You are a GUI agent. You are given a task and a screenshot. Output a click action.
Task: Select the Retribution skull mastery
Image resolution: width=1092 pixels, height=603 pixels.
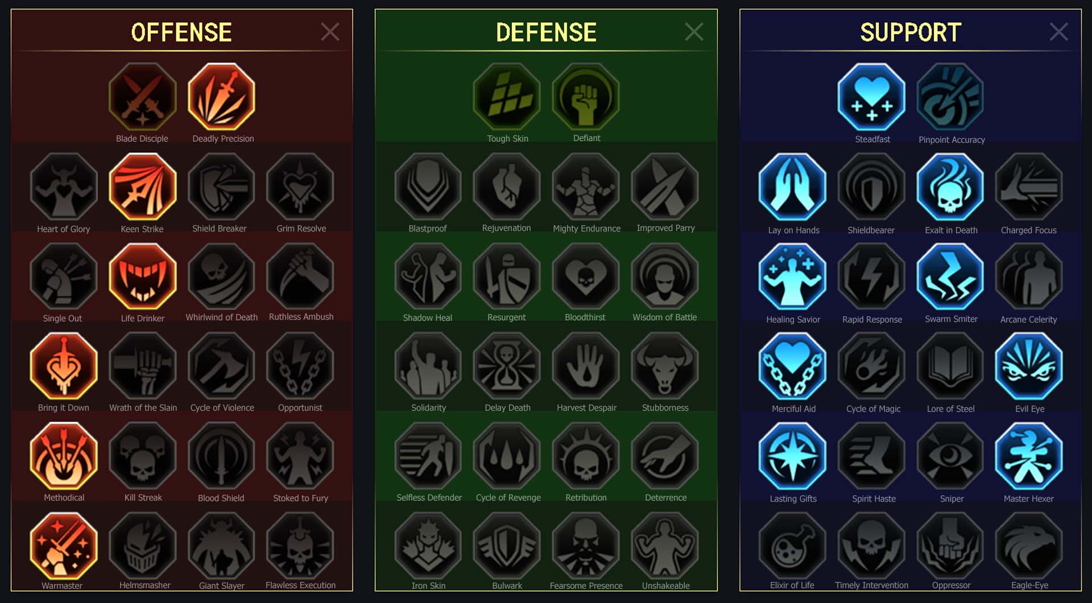point(586,456)
